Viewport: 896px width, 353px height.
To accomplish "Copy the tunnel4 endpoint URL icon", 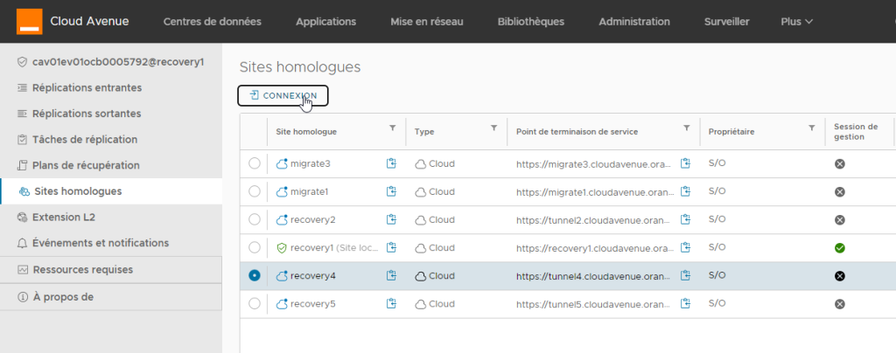I will pyautogui.click(x=686, y=275).
